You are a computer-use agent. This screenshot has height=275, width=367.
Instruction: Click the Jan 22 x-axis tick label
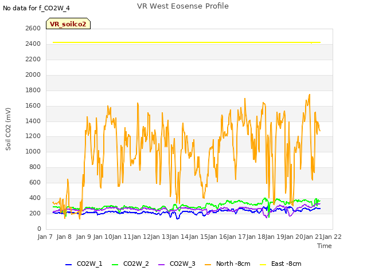[332, 237]
